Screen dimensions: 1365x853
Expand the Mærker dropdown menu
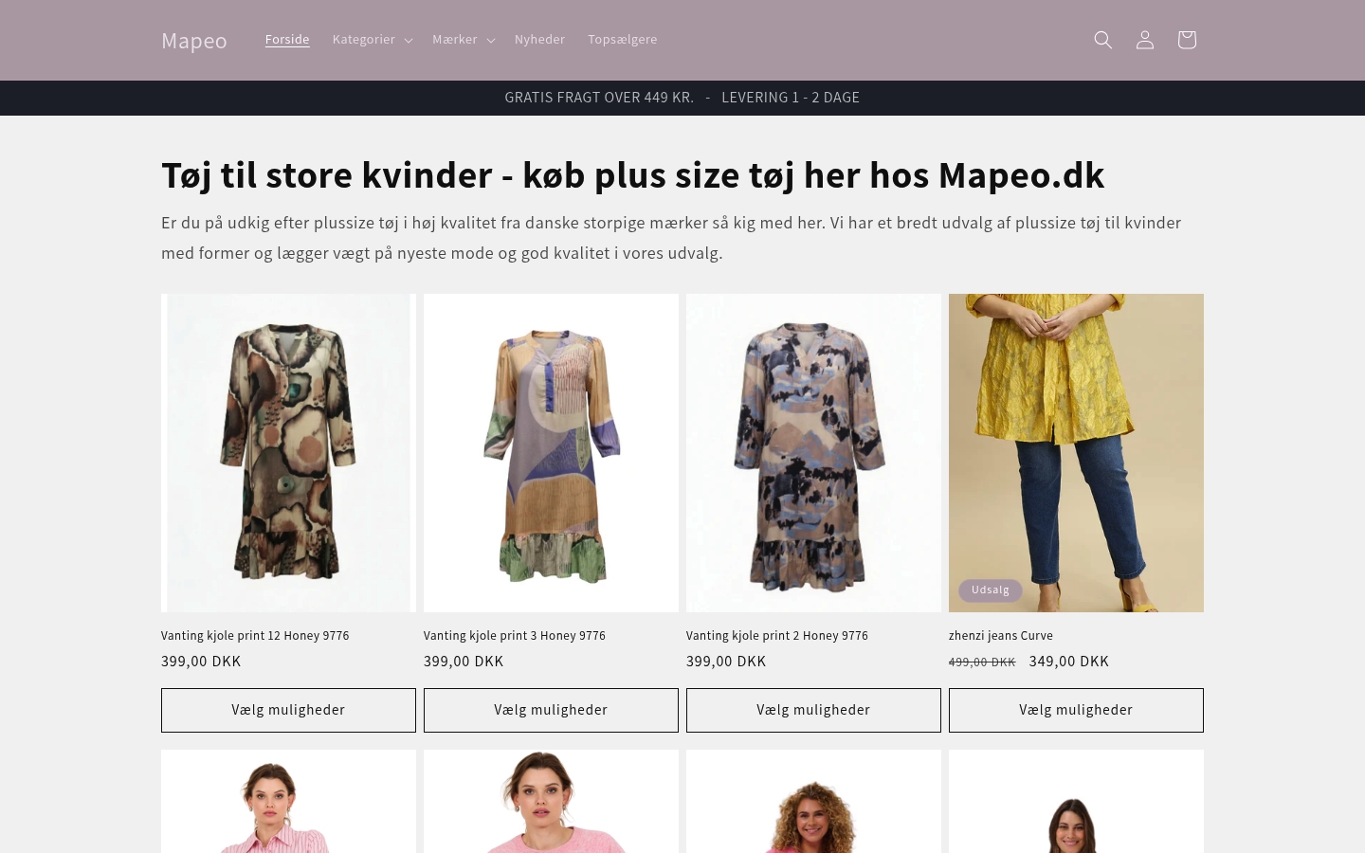point(464,40)
